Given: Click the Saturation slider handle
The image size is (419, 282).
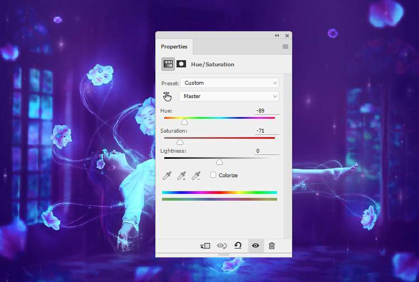Looking at the screenshot, I should 180,142.
